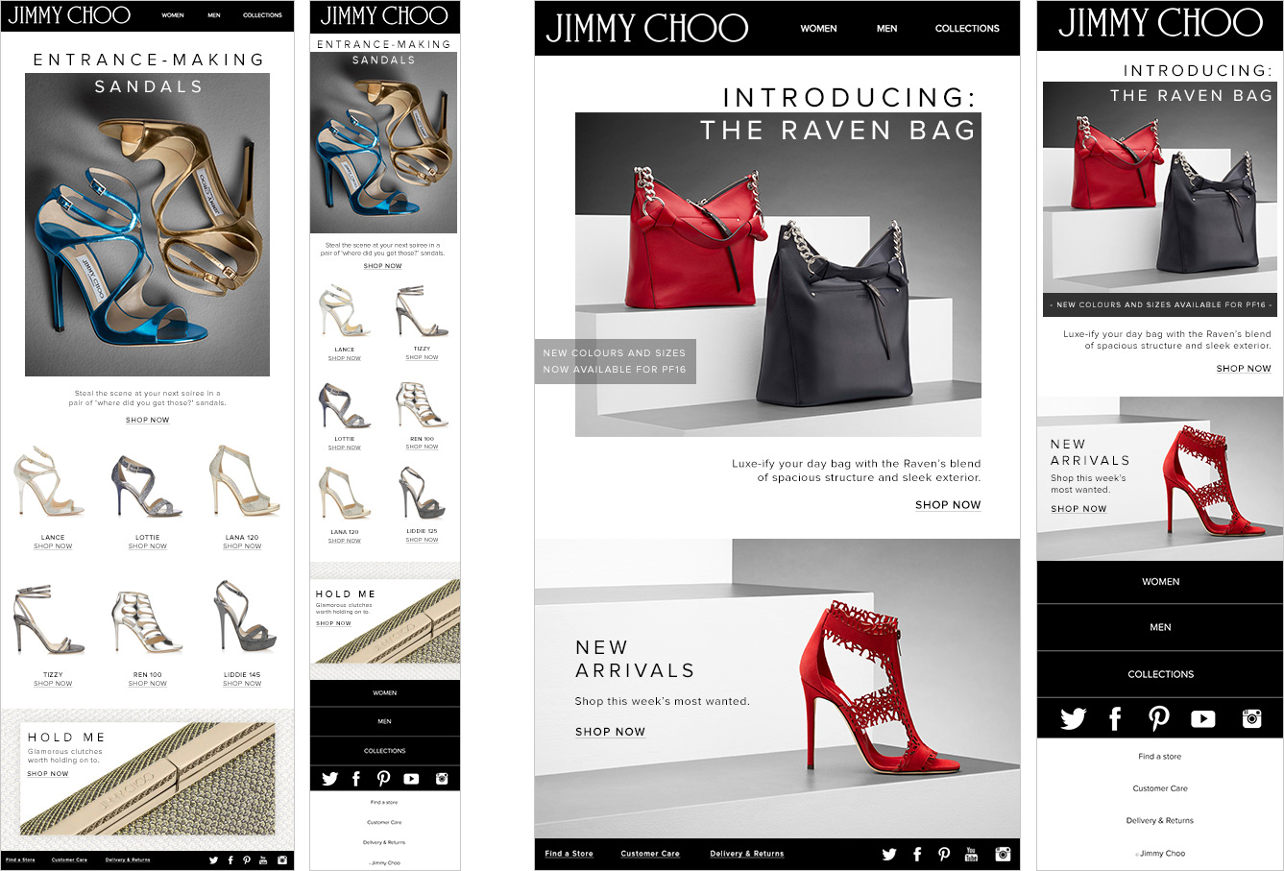This screenshot has height=871, width=1284.
Task: Select Pinterest icon in desktop Raven Bag email footer
Action: click(x=944, y=854)
